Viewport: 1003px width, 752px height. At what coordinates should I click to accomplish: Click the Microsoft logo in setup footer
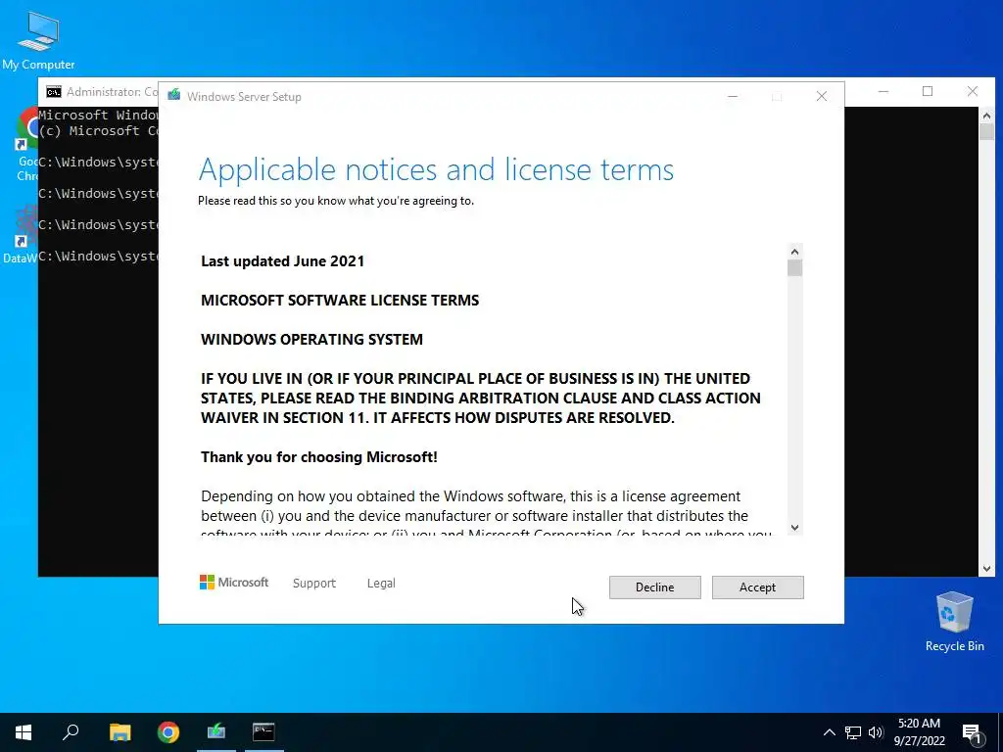[x=234, y=583]
